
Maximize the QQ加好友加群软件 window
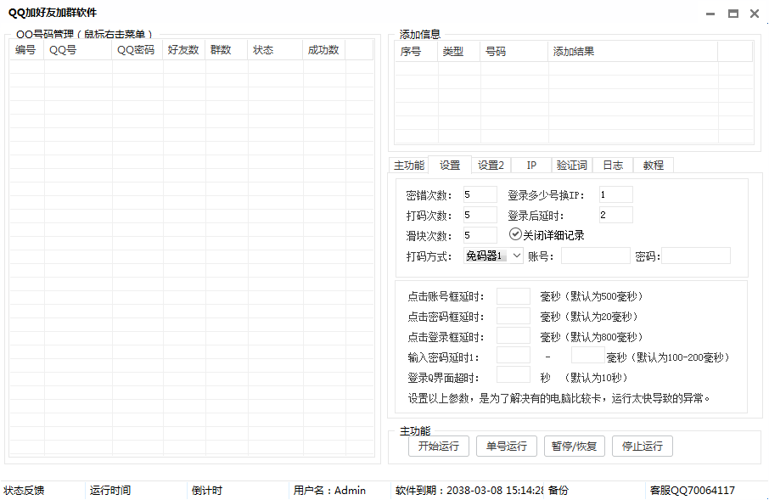pos(733,14)
